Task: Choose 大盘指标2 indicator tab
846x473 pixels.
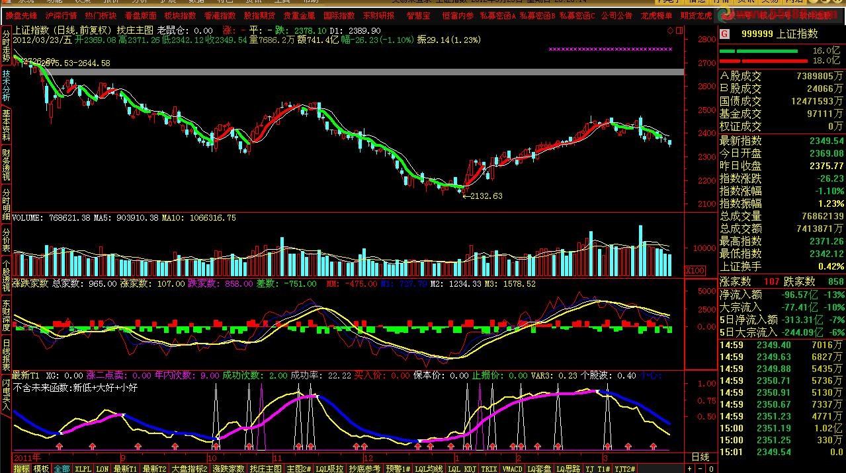Action: click(190, 468)
